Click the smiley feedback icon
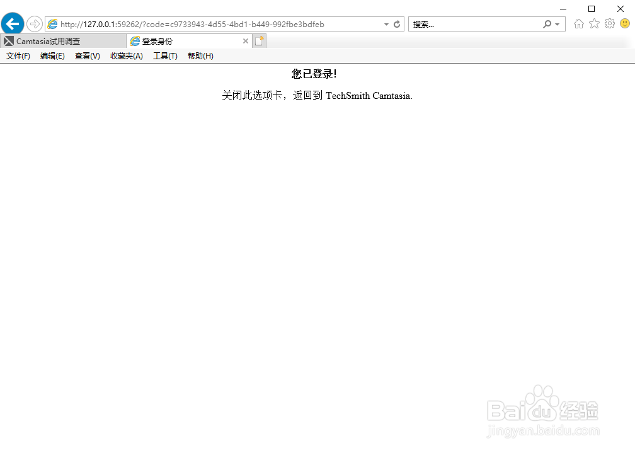 [625, 23]
